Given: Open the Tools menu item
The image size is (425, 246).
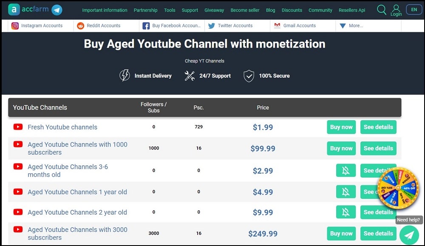Looking at the screenshot, I should (x=170, y=10).
